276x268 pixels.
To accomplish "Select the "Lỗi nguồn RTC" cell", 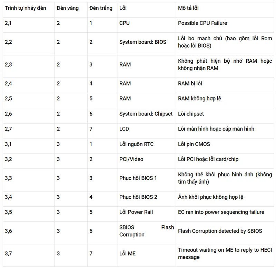I will click(137, 144).
